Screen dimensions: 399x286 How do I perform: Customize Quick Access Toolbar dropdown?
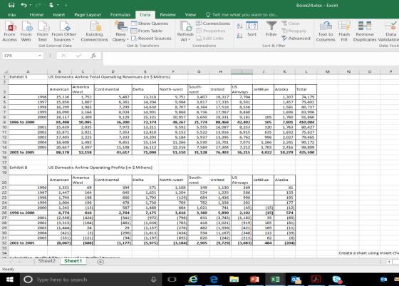pyautogui.click(x=66, y=5)
